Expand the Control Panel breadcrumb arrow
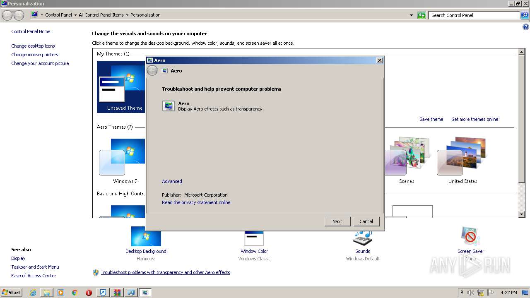The height and width of the screenshot is (298, 530). coord(75,15)
